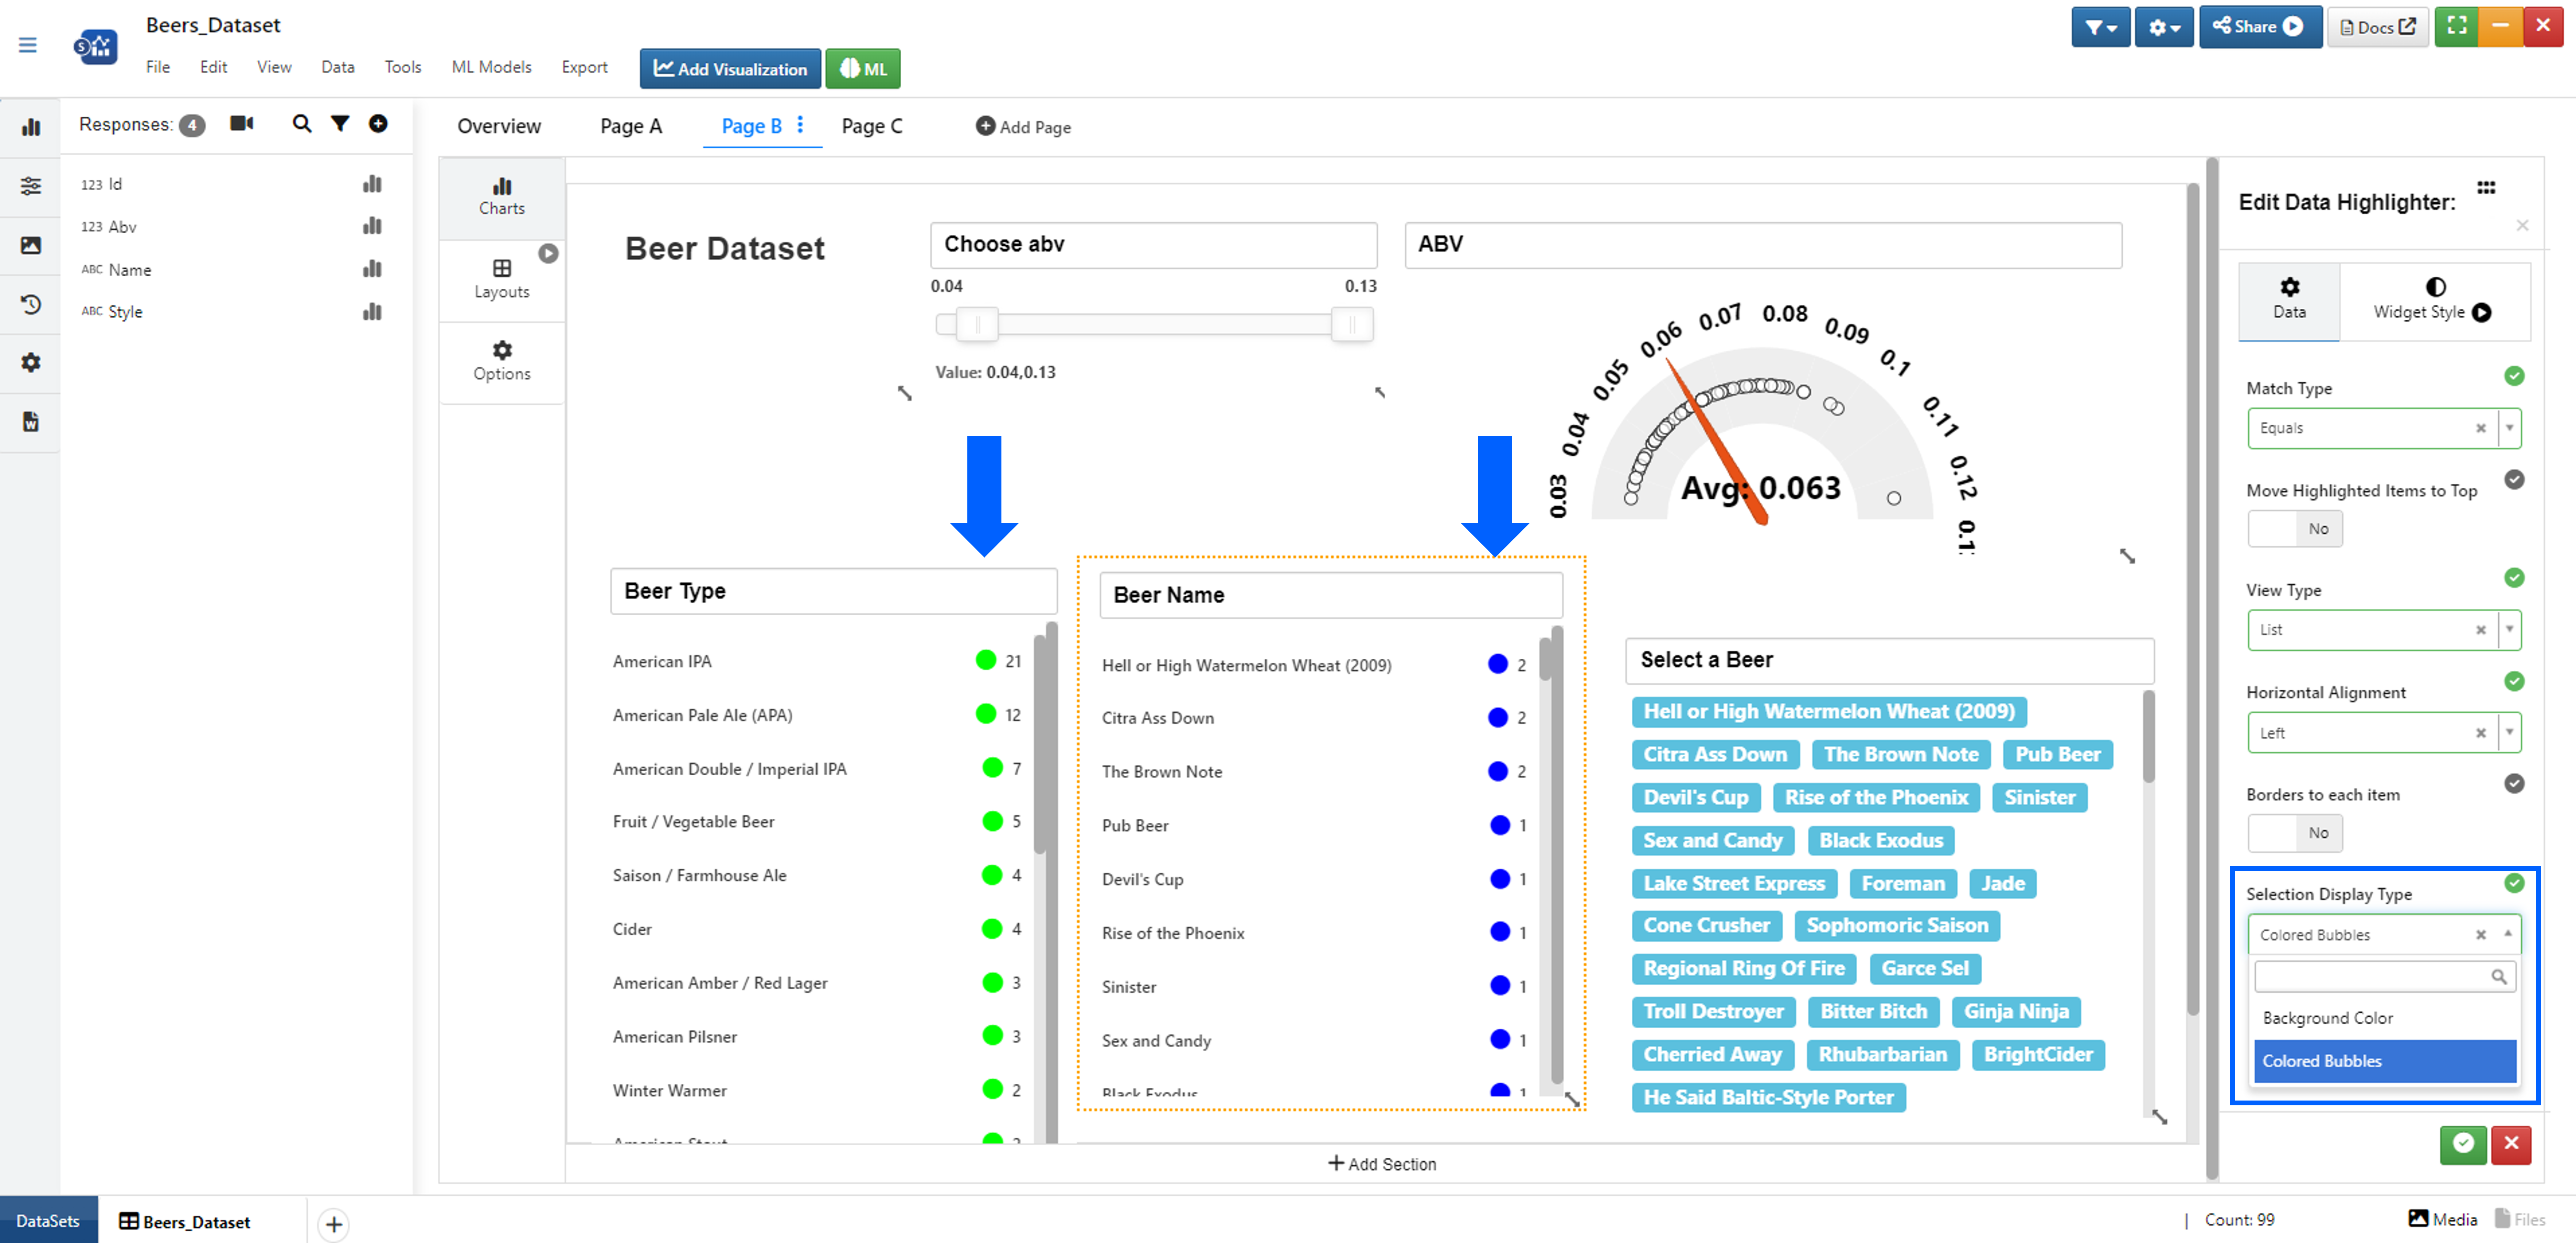The height and width of the screenshot is (1243, 2576).
Task: Open the image media icon in left sidebar
Action: [x=31, y=245]
